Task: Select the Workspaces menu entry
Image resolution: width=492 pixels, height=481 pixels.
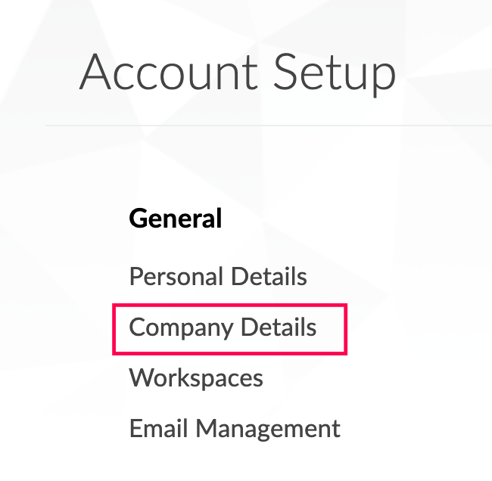Action: click(x=196, y=378)
